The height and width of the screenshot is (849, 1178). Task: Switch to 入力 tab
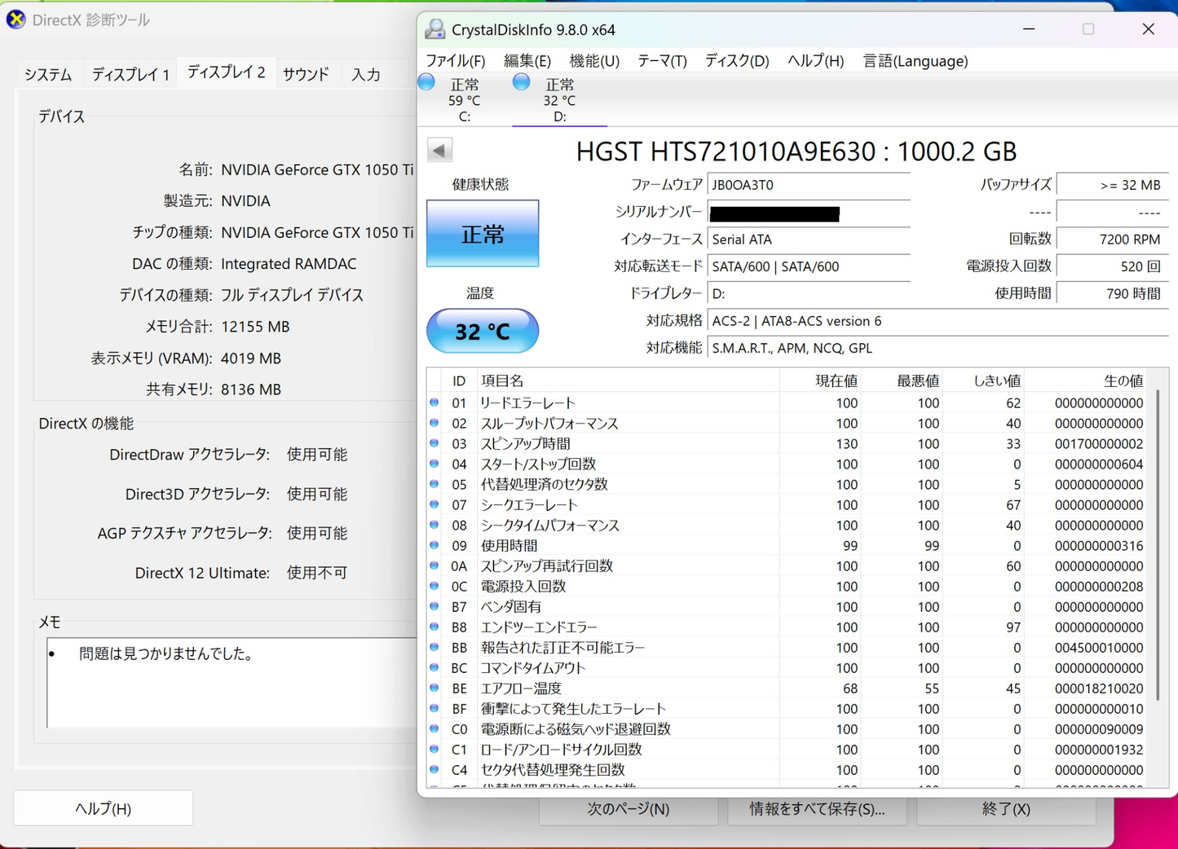point(366,74)
